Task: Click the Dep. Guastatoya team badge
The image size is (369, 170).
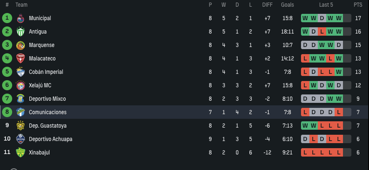Action: click(x=21, y=126)
